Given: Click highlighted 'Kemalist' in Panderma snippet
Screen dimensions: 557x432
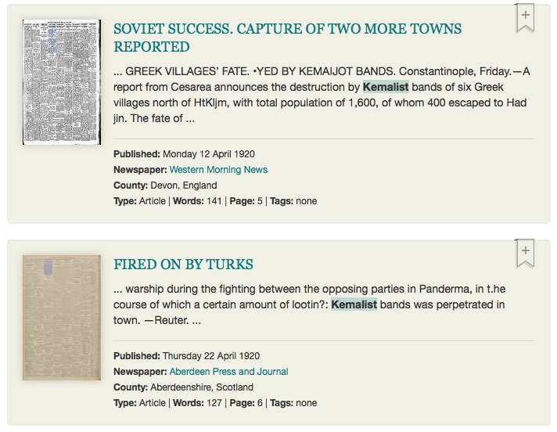Looking at the screenshot, I should point(354,304).
